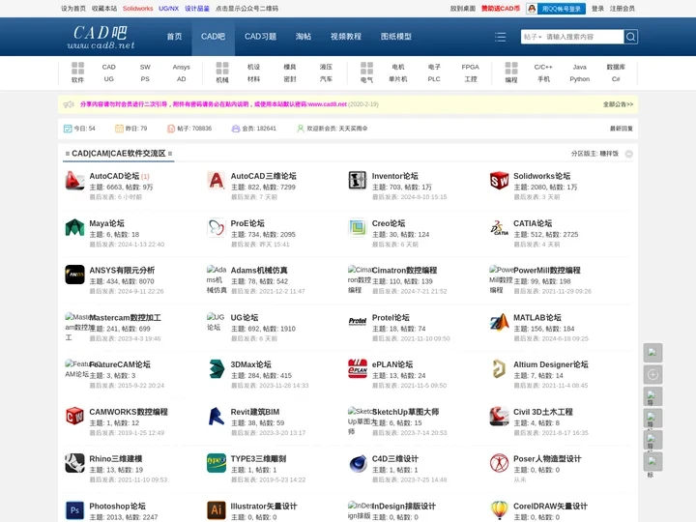Click the 软件 category grid icon
The height and width of the screenshot is (522, 696).
coord(77,69)
